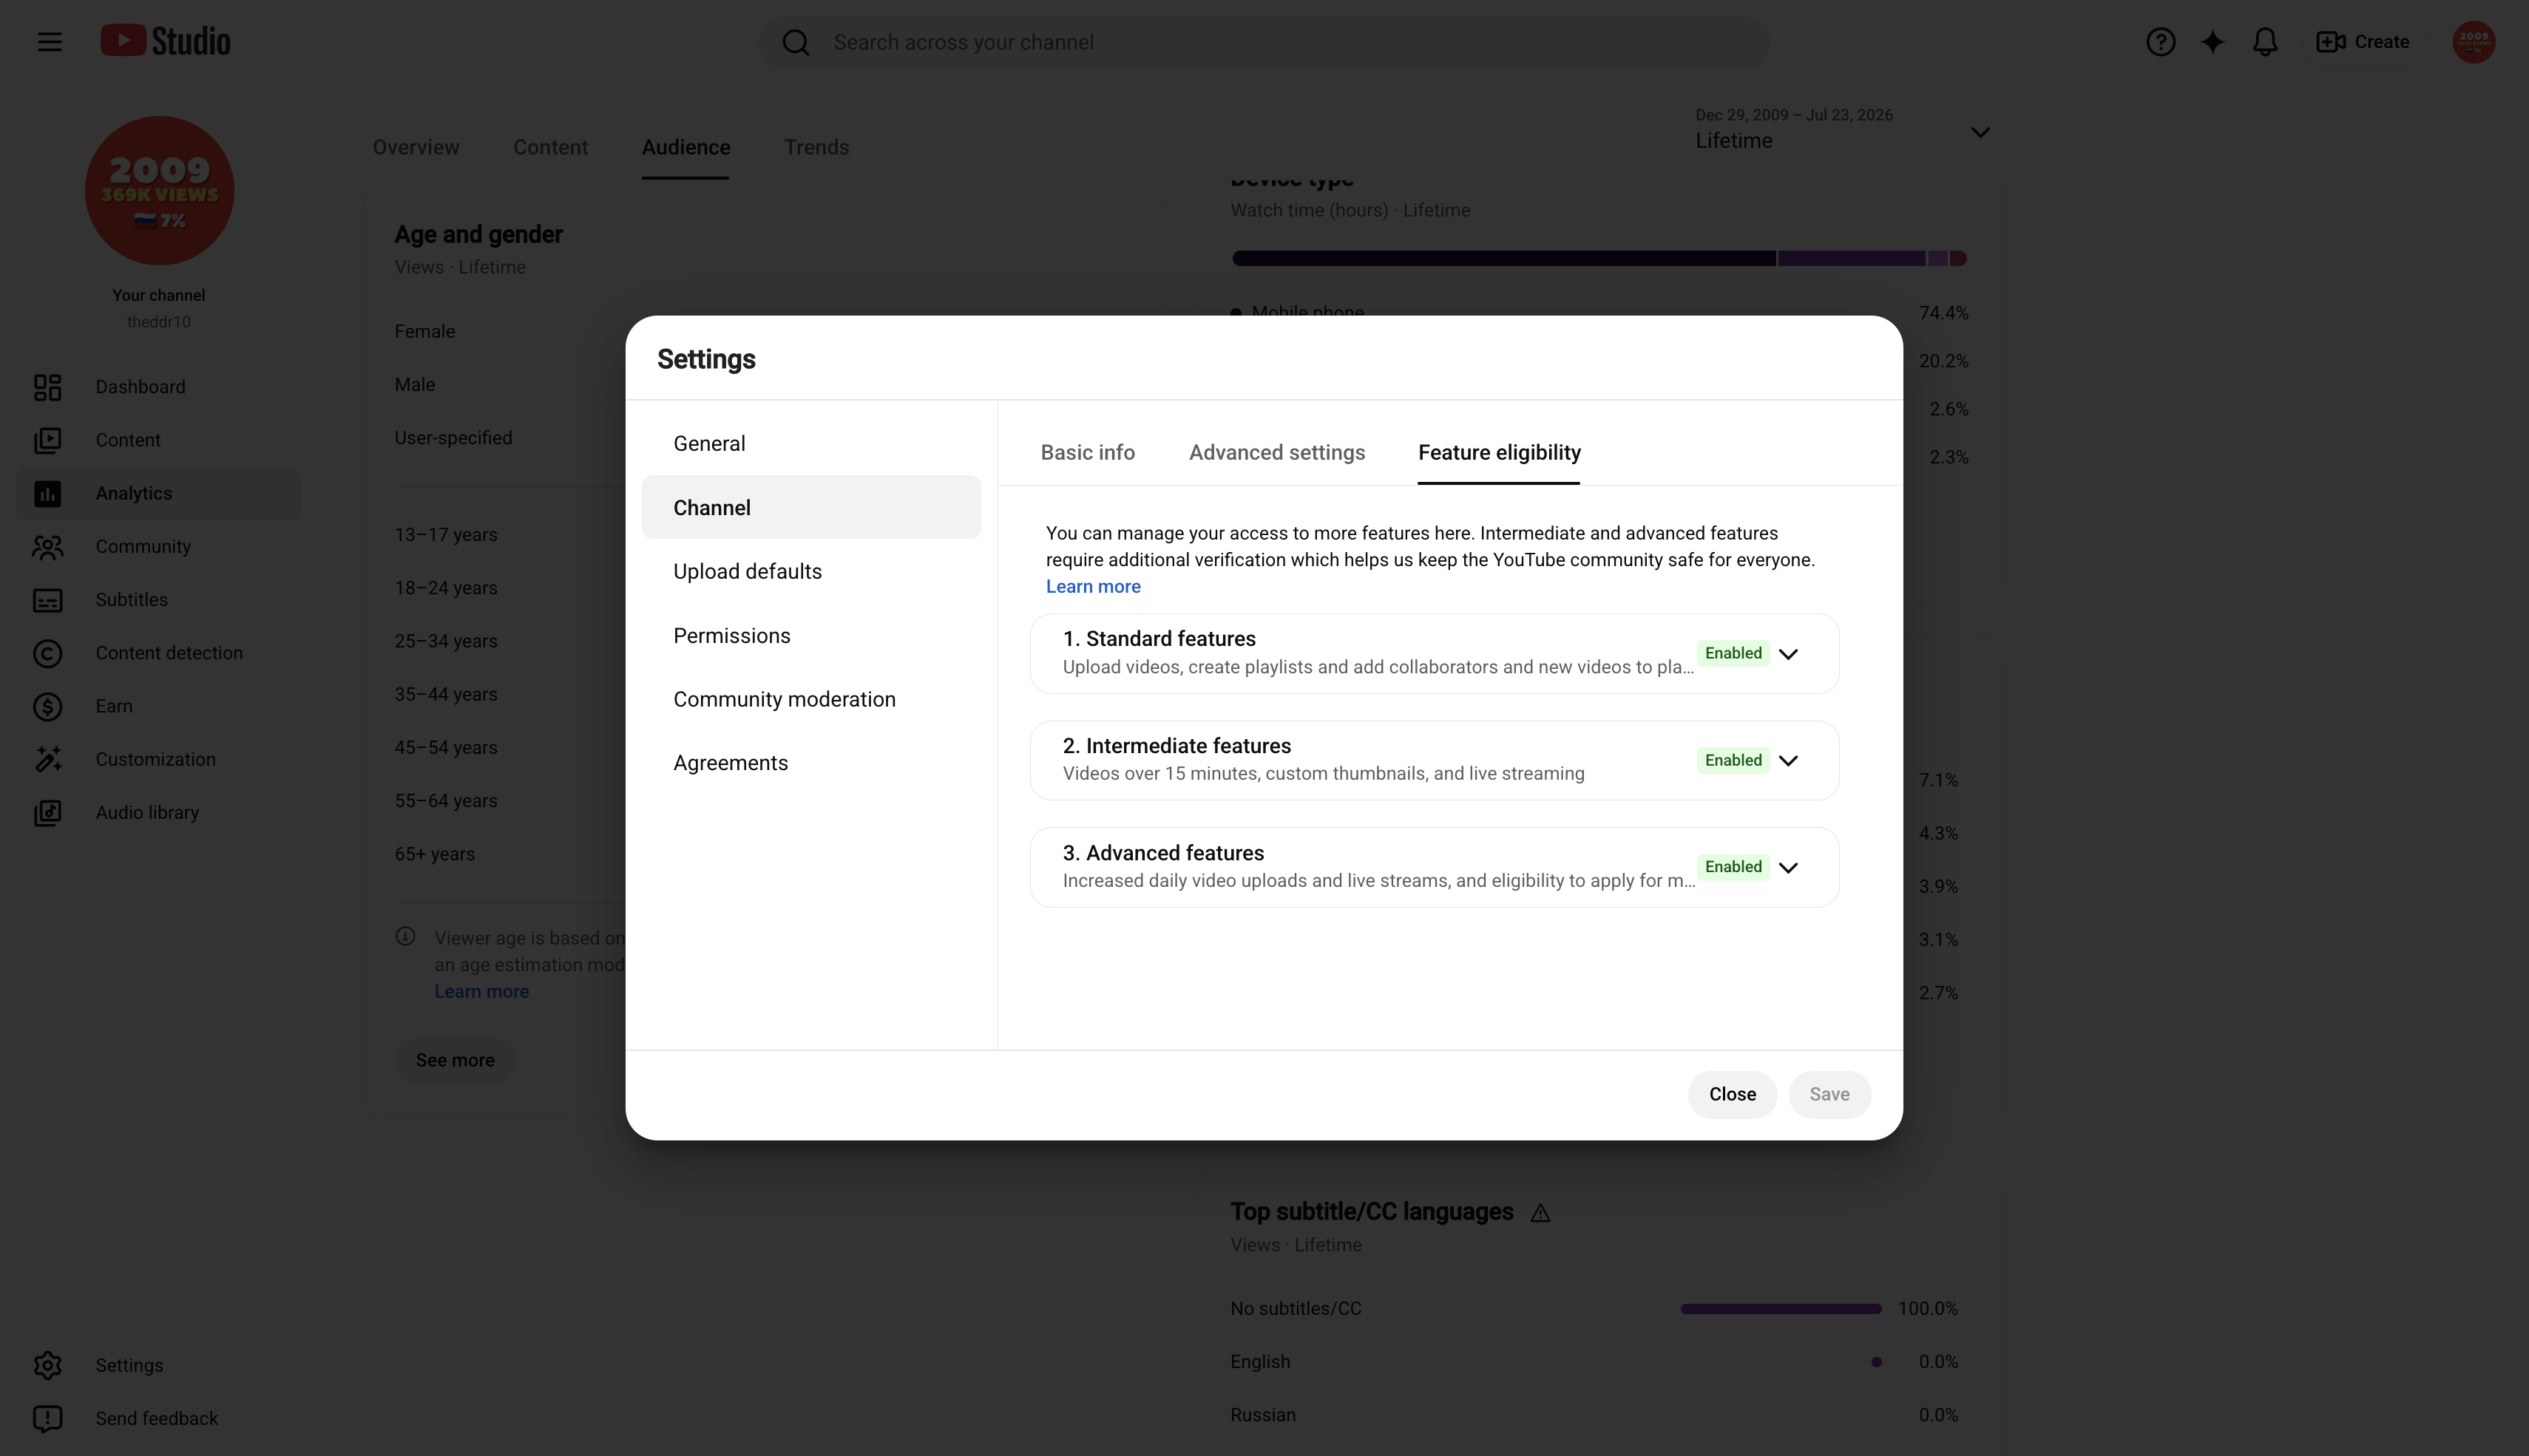The width and height of the screenshot is (2529, 1456).
Task: Open Upload defaults settings category
Action: point(811,571)
